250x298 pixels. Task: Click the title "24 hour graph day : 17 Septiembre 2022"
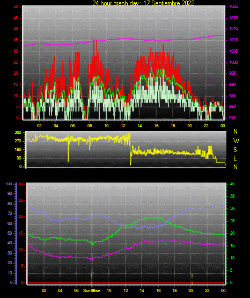tap(143, 3)
